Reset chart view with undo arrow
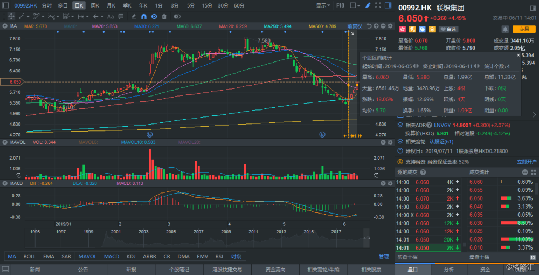This screenshot has height=275, width=539. [369, 26]
